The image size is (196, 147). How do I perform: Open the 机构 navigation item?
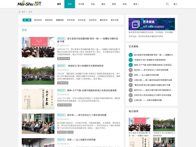(x=125, y=4)
